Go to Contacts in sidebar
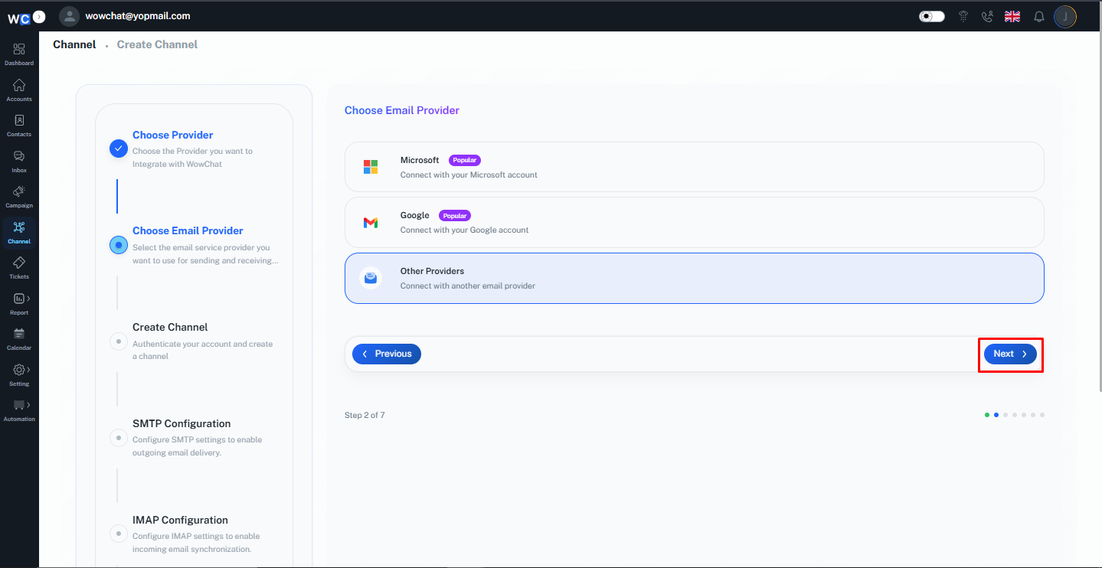 click(x=19, y=125)
